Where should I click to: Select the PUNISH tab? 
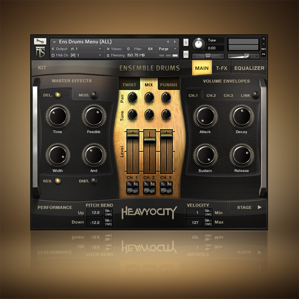tap(168, 85)
